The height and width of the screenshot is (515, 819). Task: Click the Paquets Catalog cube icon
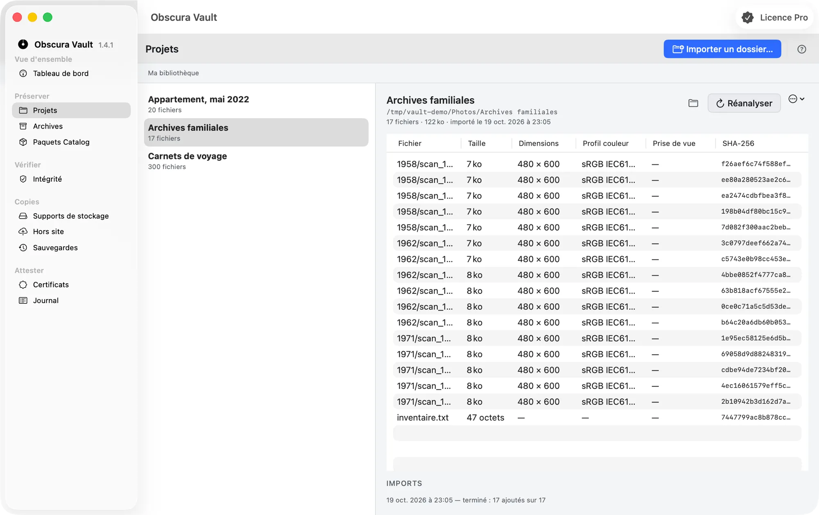tap(23, 142)
